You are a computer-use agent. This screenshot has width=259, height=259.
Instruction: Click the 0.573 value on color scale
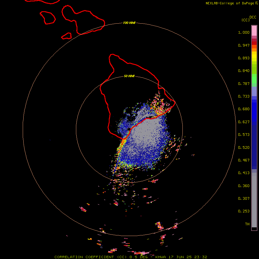coord(244,135)
